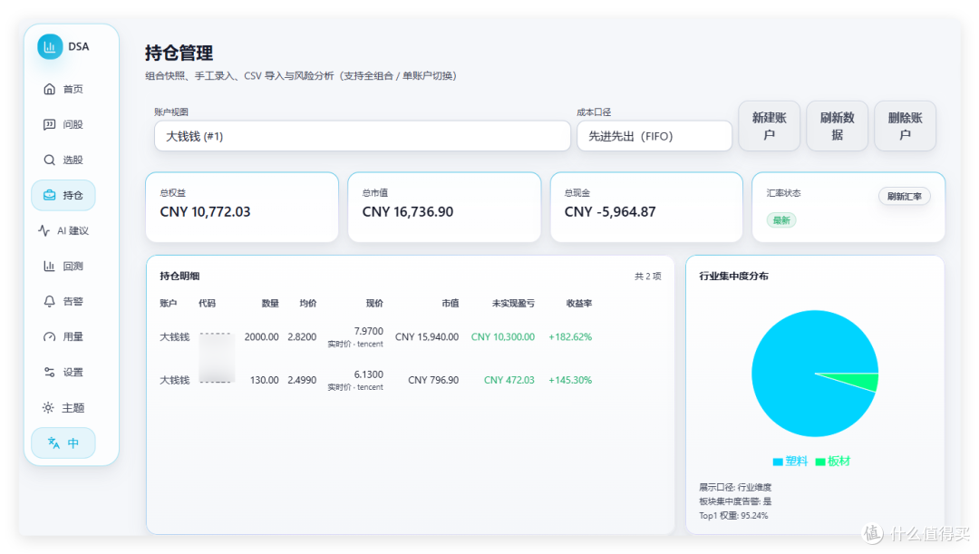
Task: Click the 市值 column header
Action: pyautogui.click(x=451, y=303)
